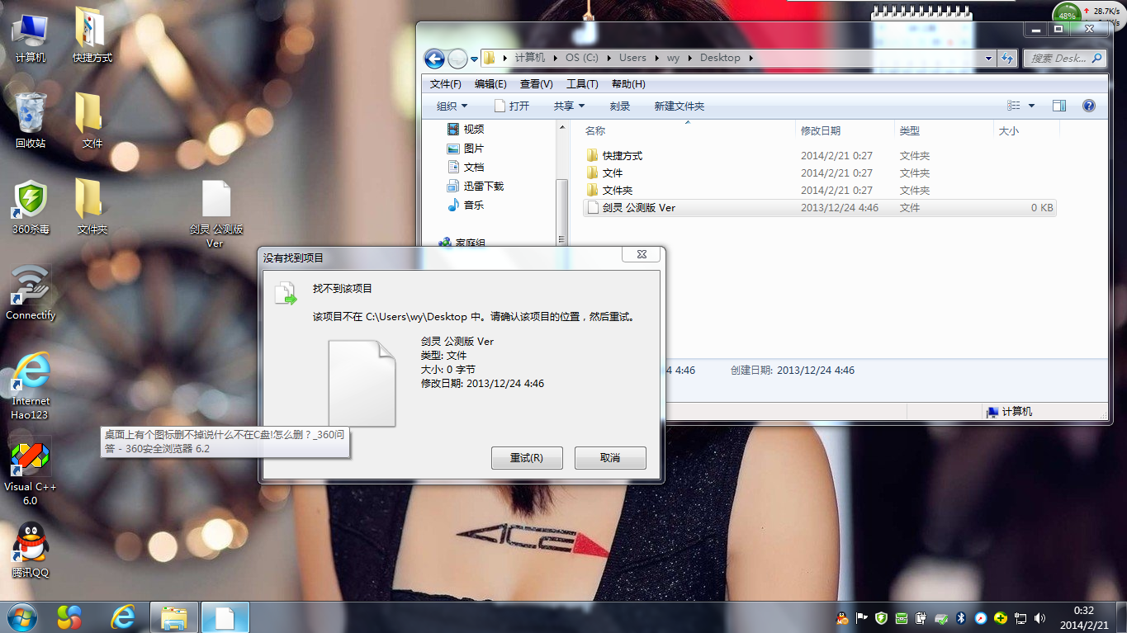Viewport: 1127px width, 633px height.
Task: Expand the 共享 dropdown in the toolbar
Action: tap(570, 105)
